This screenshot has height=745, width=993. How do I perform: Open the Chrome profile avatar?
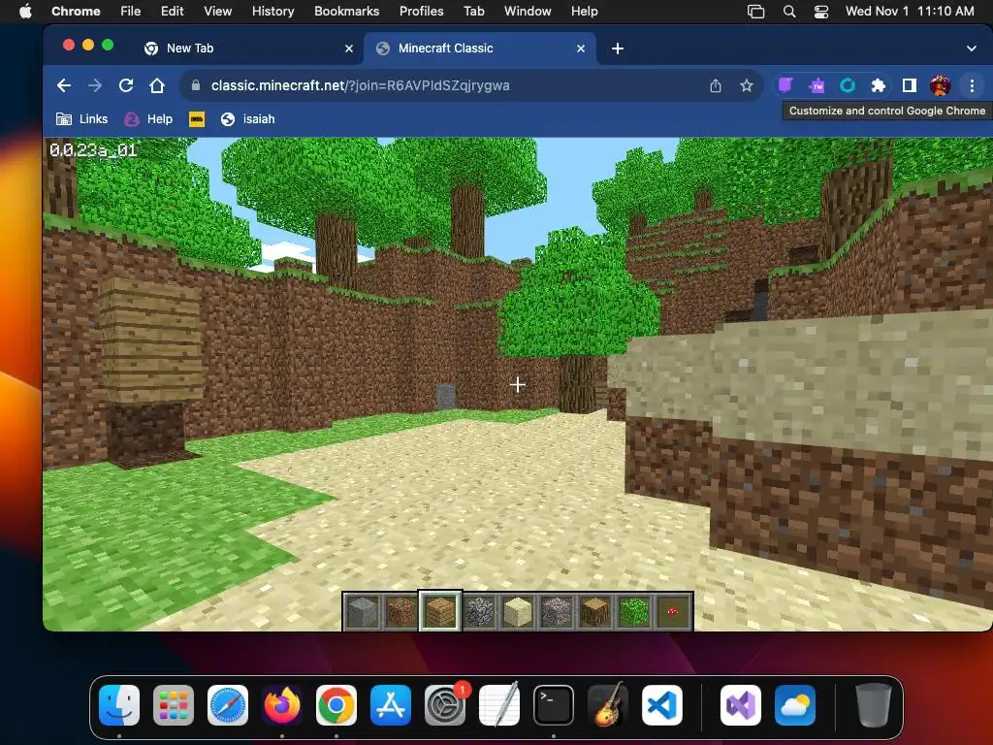coord(940,85)
